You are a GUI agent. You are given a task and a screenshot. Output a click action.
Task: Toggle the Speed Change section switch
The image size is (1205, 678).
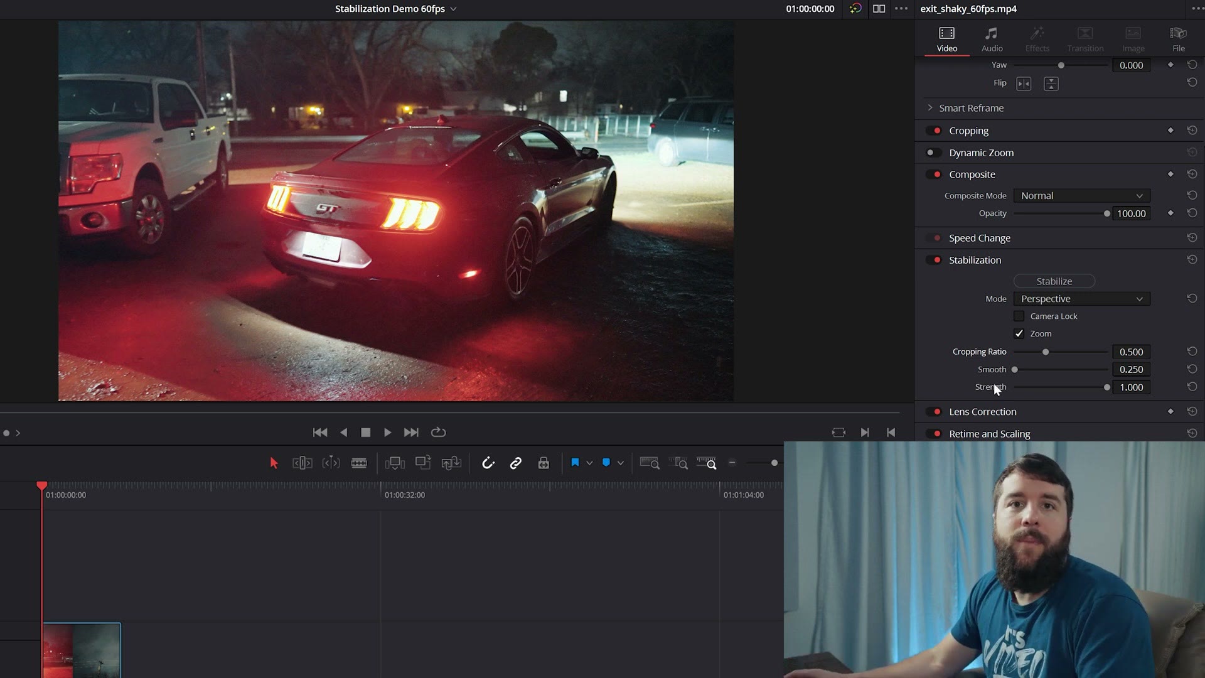point(934,238)
